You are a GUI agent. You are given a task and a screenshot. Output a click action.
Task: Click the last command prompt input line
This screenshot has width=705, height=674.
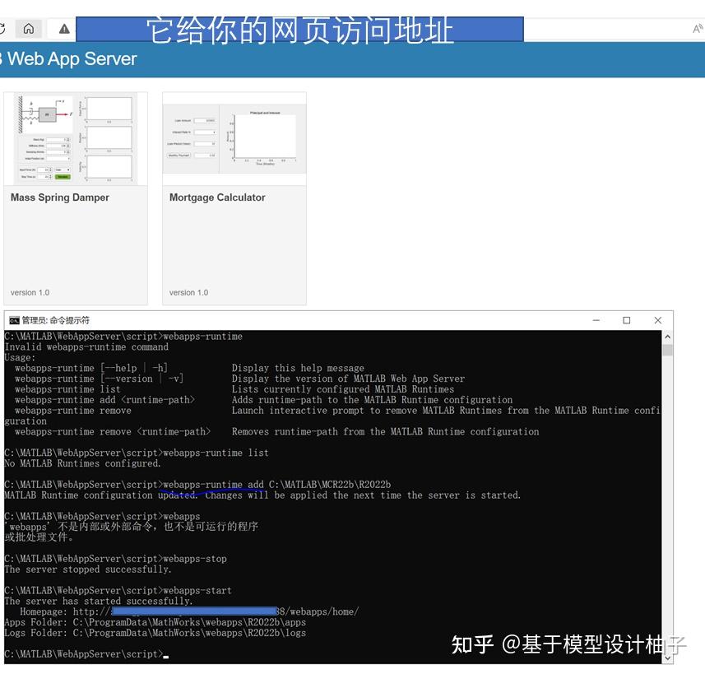point(86,654)
